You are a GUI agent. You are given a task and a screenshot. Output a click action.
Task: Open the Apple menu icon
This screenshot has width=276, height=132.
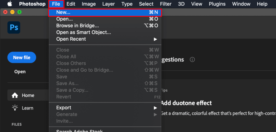pyautogui.click(x=10, y=4)
